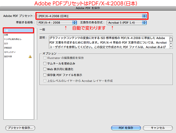The width and height of the screenshot is (176, 133).
Task: Enable Web 表示用に最適化 checkbox
Action: 45,69
